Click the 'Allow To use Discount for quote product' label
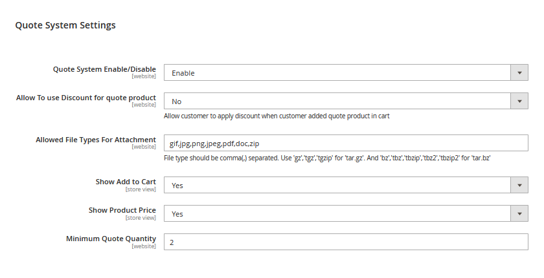 pos(86,98)
